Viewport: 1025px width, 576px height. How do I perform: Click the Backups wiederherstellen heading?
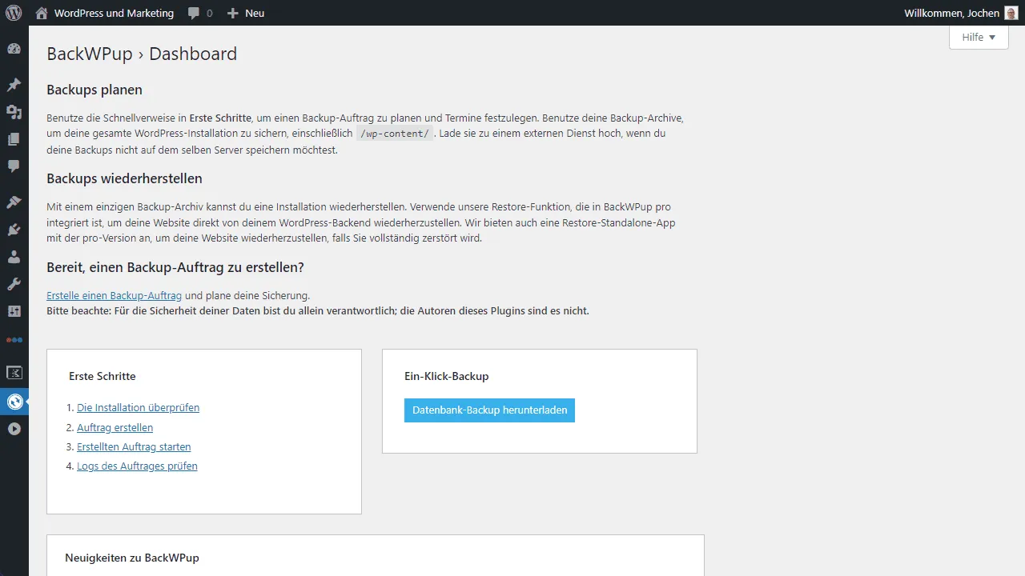(124, 178)
